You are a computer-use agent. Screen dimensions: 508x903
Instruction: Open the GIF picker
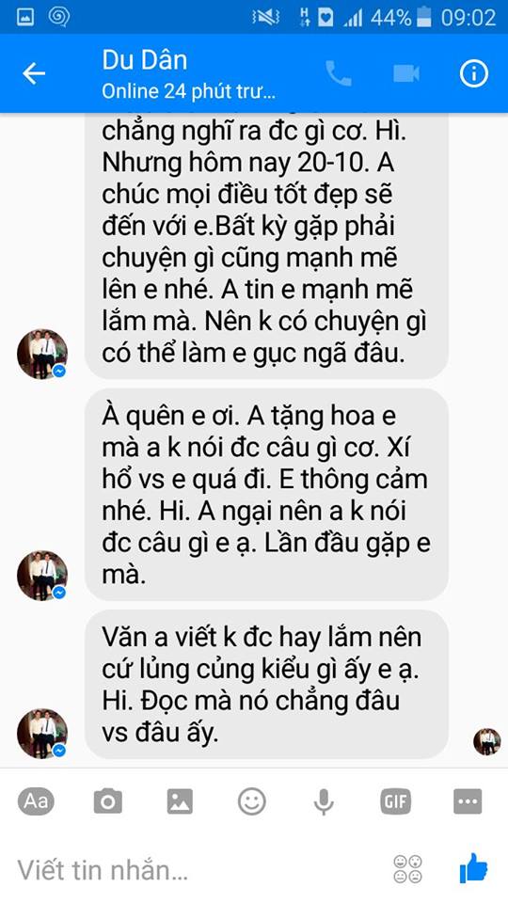click(x=396, y=801)
